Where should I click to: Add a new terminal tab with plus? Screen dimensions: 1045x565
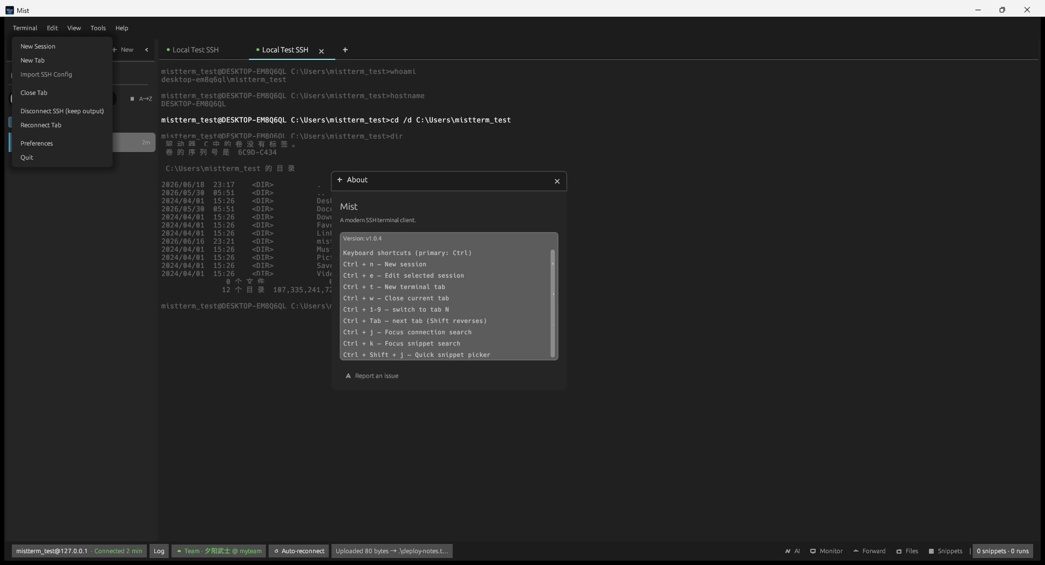345,50
